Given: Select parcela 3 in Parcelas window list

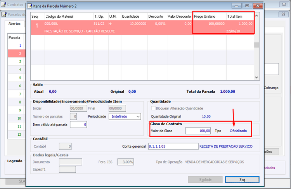Looking at the screenshot, I should point(16,61).
